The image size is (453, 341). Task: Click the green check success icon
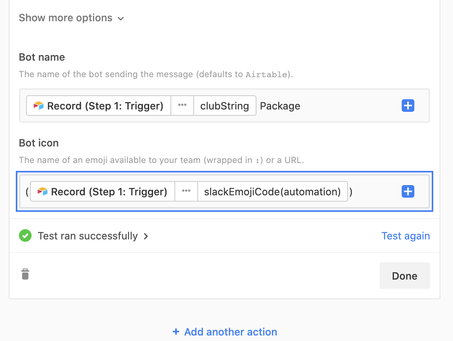point(25,235)
